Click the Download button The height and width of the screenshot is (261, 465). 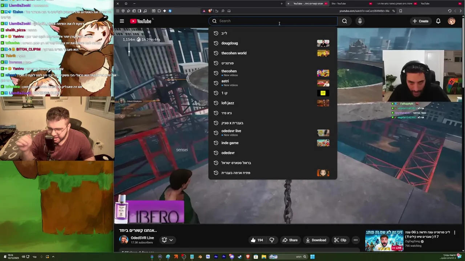pyautogui.click(x=316, y=240)
